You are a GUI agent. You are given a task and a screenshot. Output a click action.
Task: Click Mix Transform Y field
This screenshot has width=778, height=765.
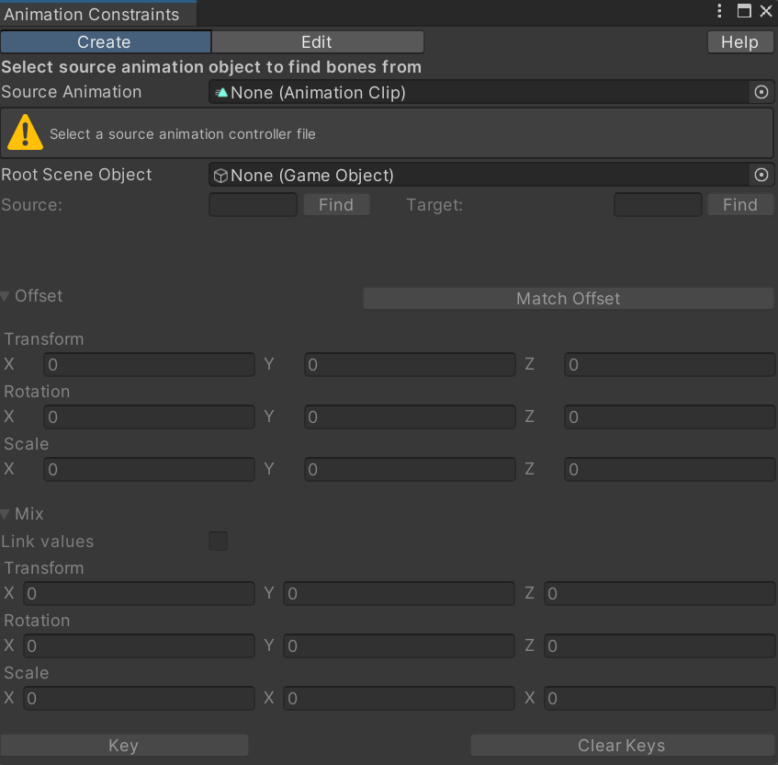(x=399, y=594)
